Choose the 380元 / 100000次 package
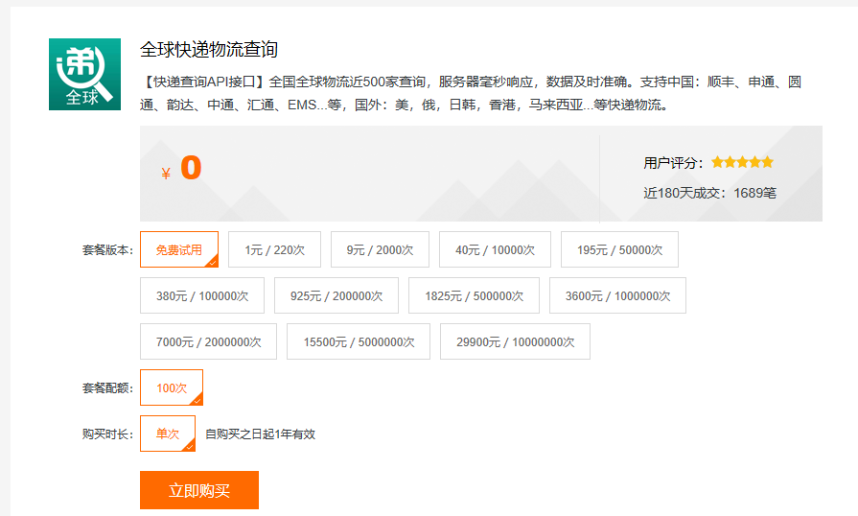Screen dimensions: 858x516 point(202,295)
